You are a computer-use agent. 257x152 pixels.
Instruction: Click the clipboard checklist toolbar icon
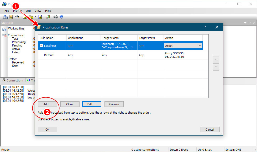click(48, 17)
